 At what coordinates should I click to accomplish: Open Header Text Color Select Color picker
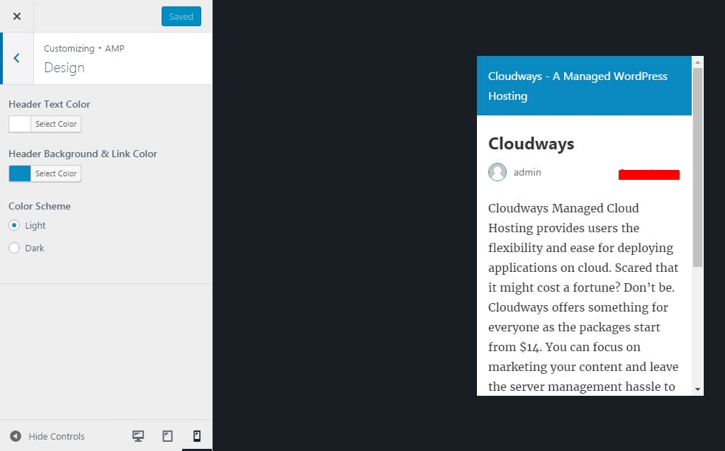point(56,124)
